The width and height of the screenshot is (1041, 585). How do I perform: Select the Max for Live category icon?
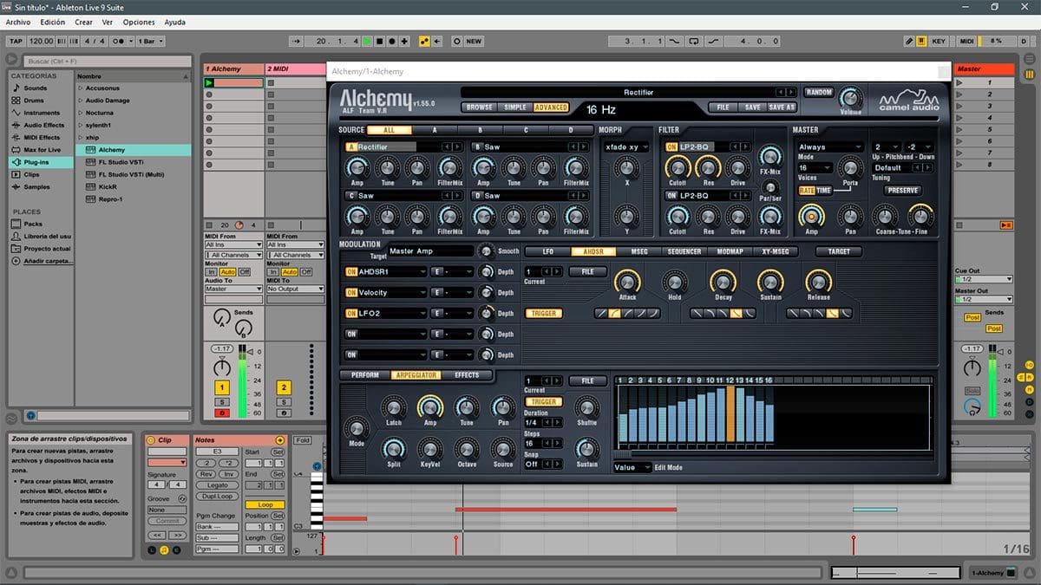click(16, 150)
